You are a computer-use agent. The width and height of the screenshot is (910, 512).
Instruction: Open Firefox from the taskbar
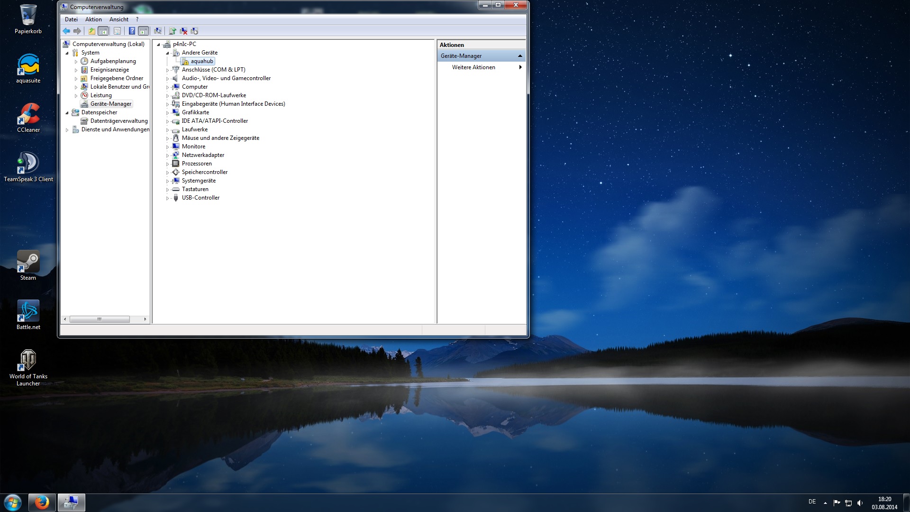42,502
